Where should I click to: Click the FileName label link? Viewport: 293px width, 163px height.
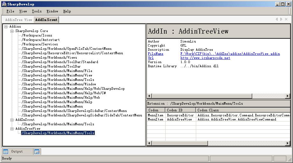[x=155, y=54]
